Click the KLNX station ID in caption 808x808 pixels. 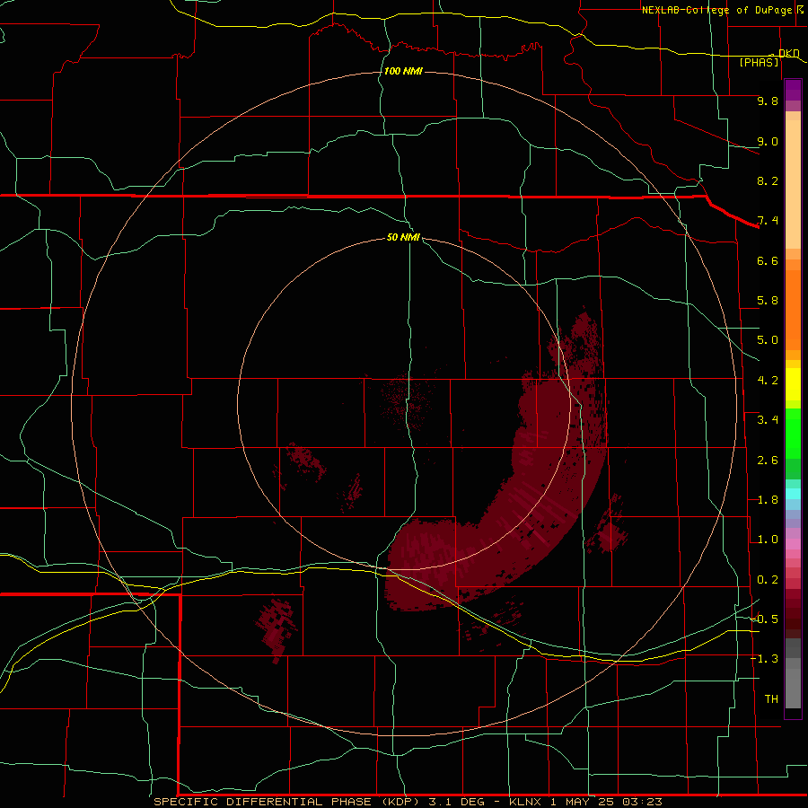coord(525,802)
